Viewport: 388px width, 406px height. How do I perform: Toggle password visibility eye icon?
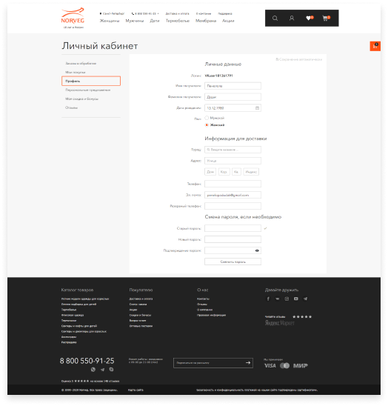[x=257, y=250]
